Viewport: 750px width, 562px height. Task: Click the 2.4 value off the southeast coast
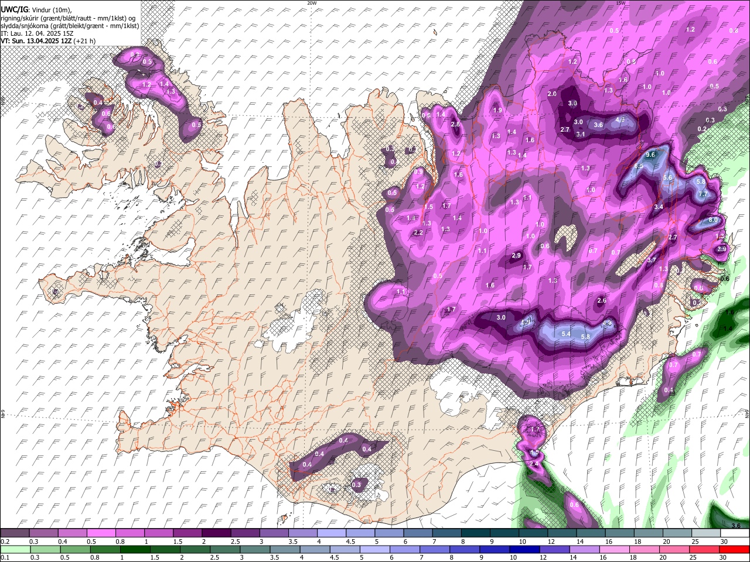(x=534, y=464)
